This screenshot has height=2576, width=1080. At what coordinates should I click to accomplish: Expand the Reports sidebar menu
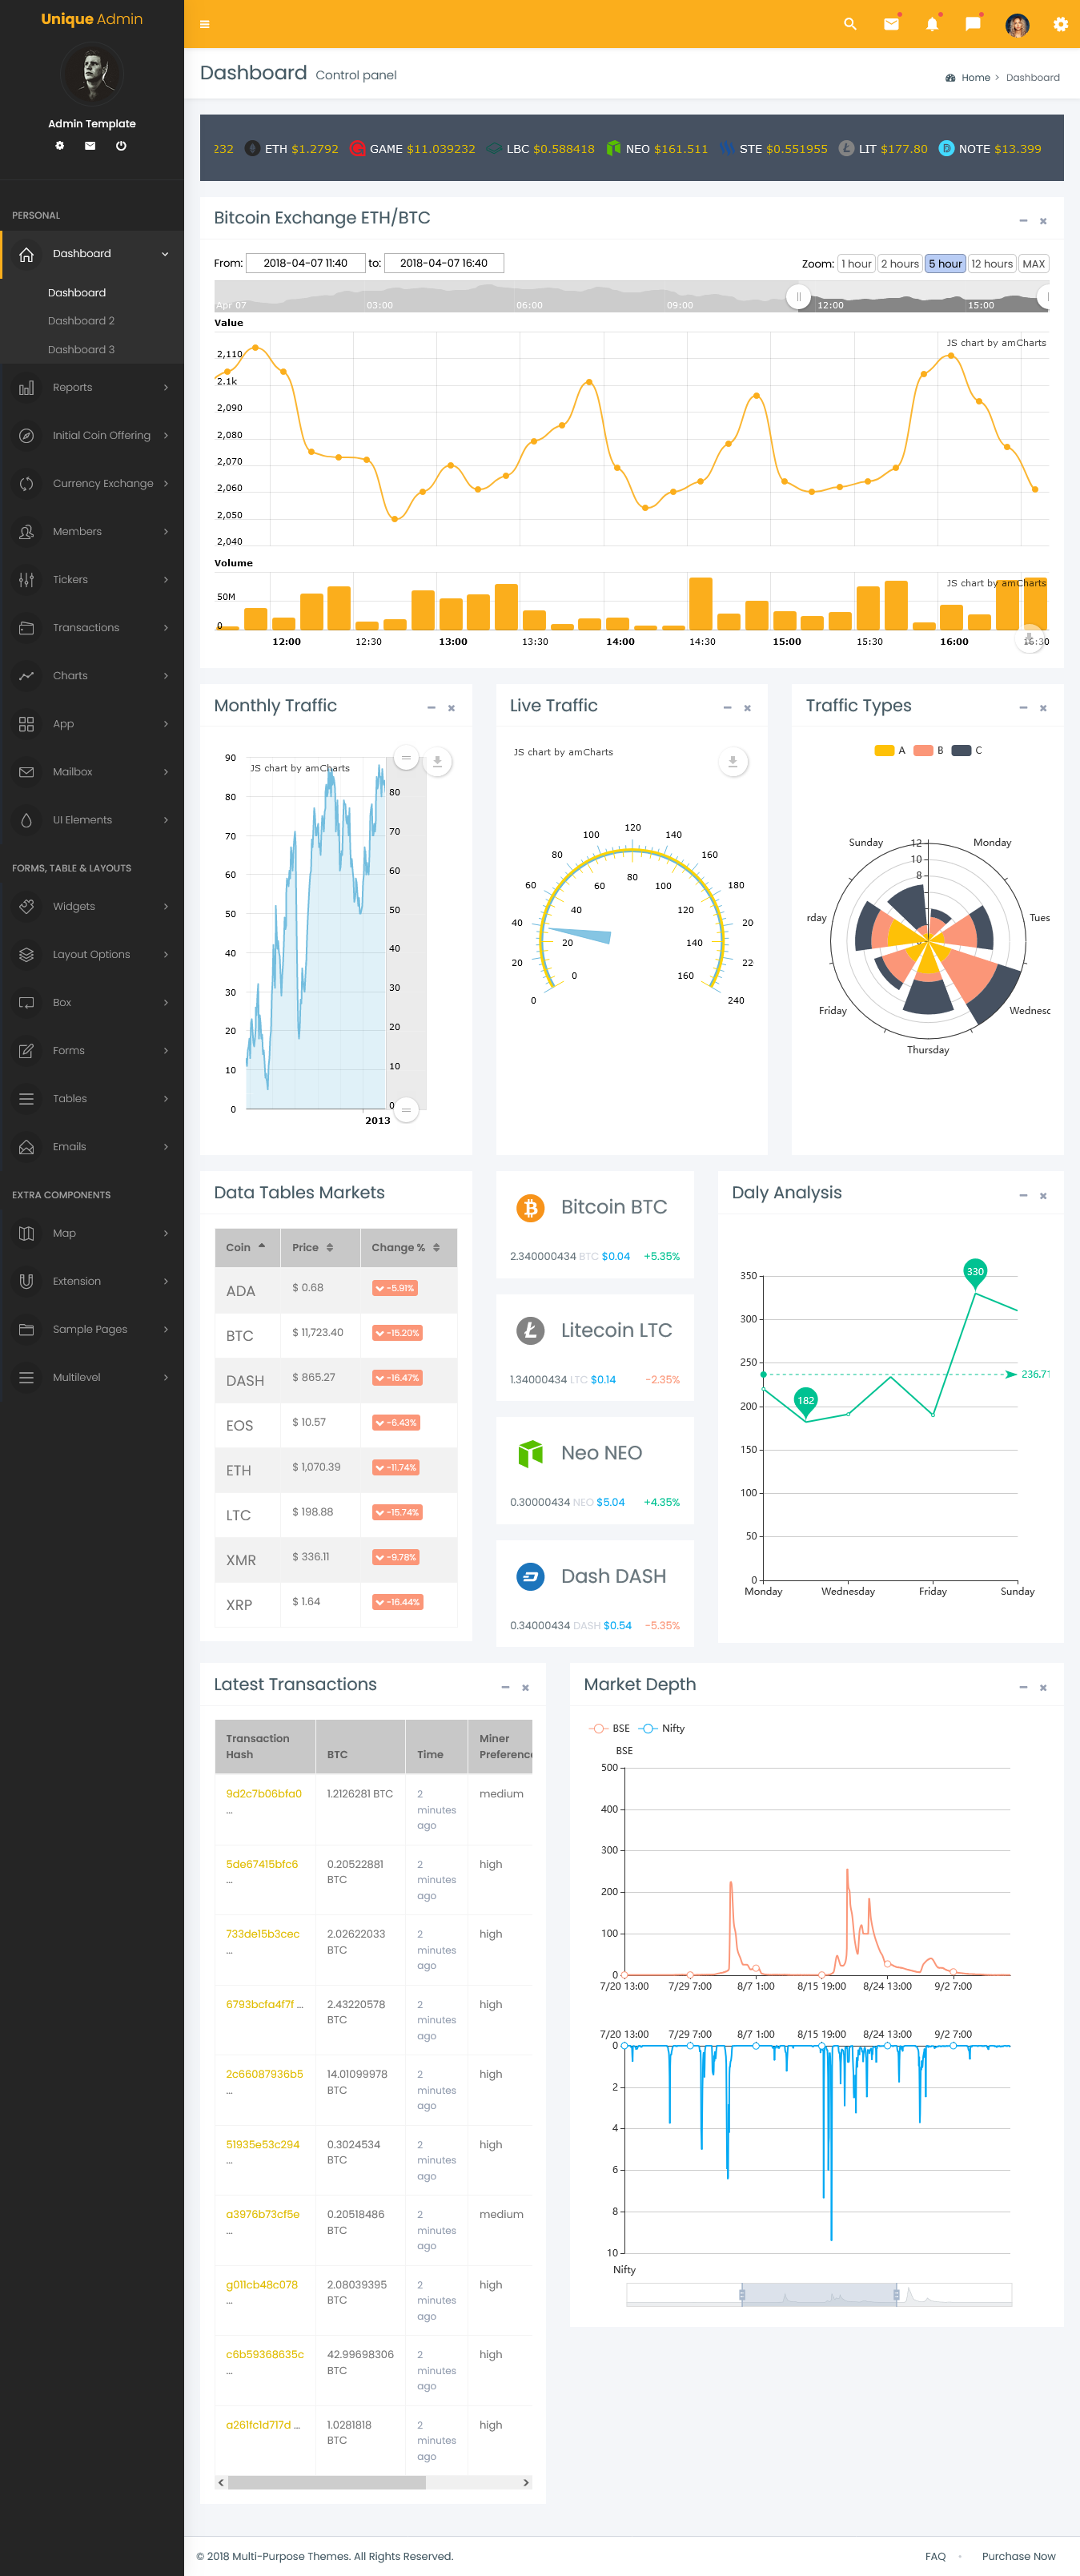92,388
